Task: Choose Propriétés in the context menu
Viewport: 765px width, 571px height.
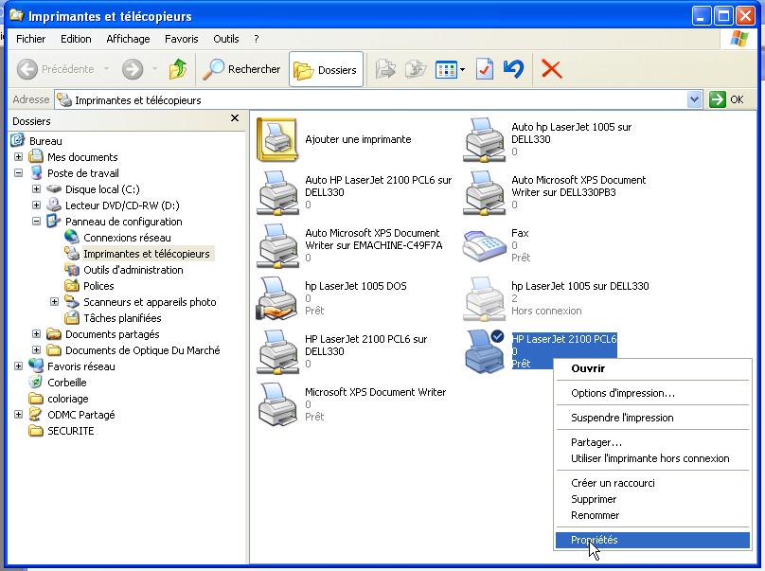Action: click(594, 540)
